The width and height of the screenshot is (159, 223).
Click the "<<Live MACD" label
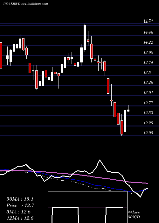[134, 215]
